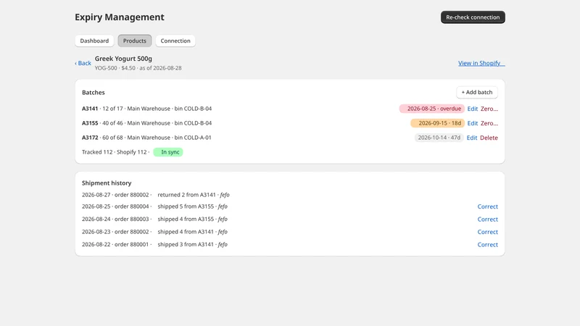Click shipped 4 from A3155 entry
Viewport: 580px width, 326px height.
(192, 219)
